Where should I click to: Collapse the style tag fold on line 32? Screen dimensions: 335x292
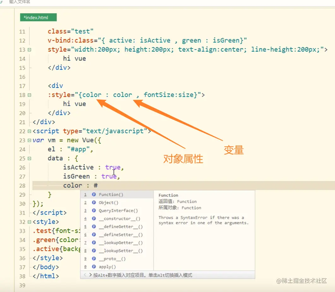pyautogui.click(x=29, y=222)
